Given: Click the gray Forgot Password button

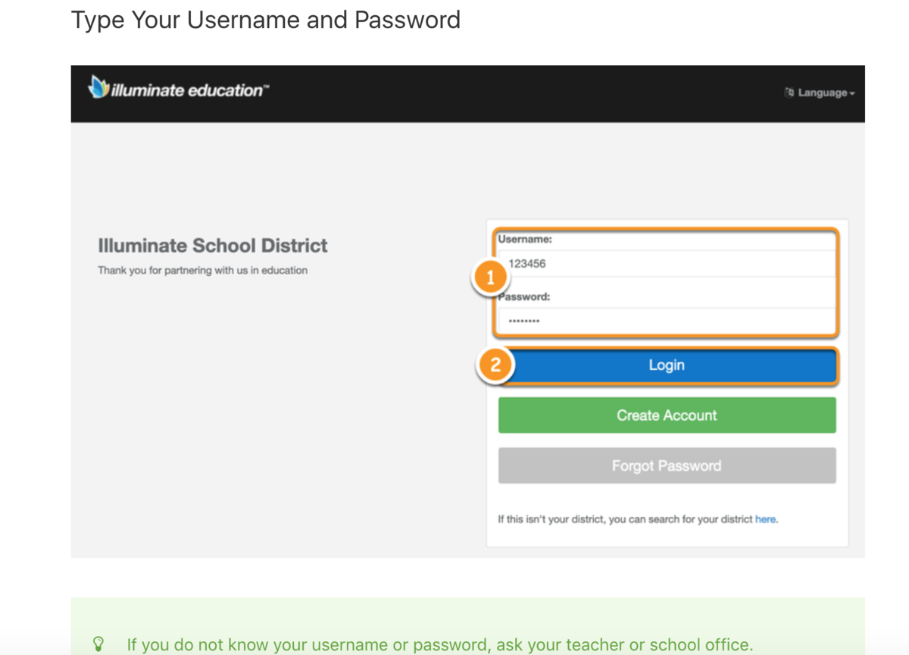Looking at the screenshot, I should coord(667,465).
